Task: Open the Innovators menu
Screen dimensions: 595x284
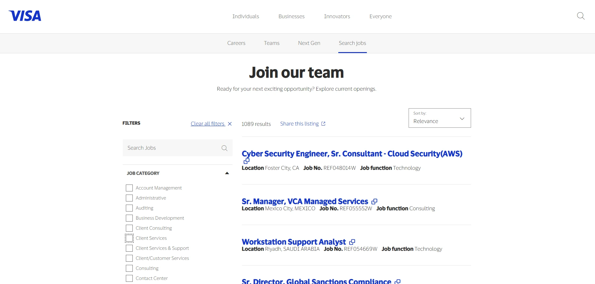Action: click(337, 16)
